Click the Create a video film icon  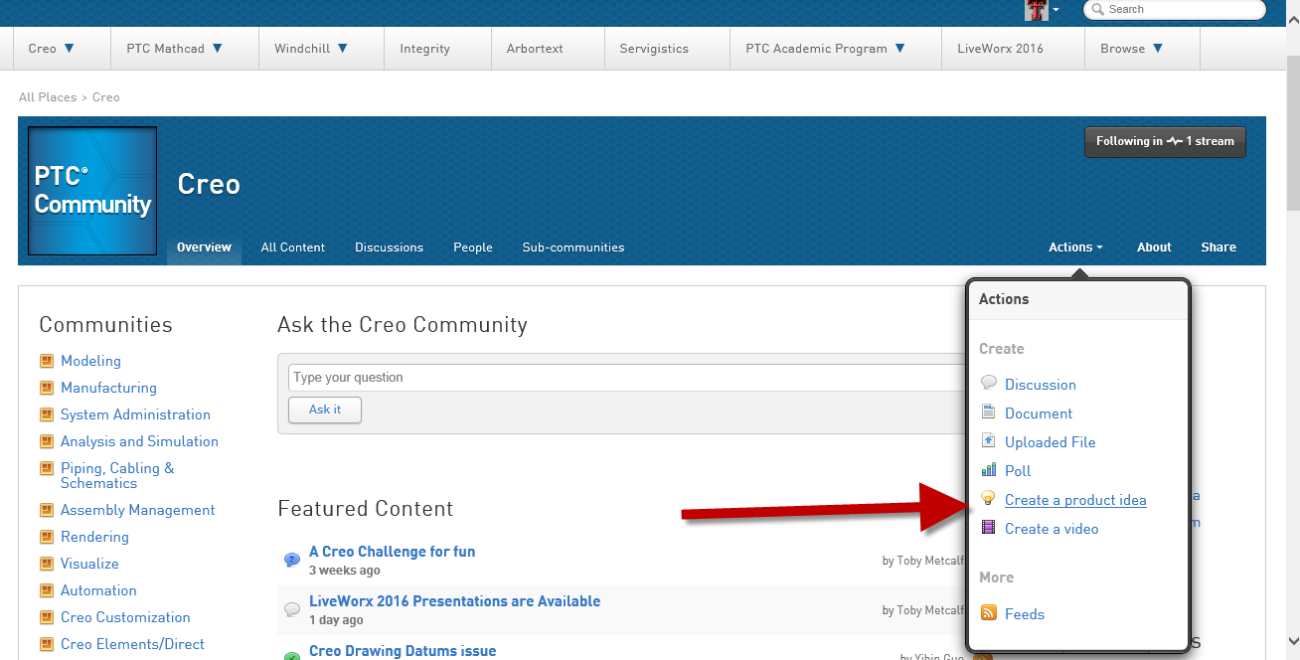[x=988, y=528]
